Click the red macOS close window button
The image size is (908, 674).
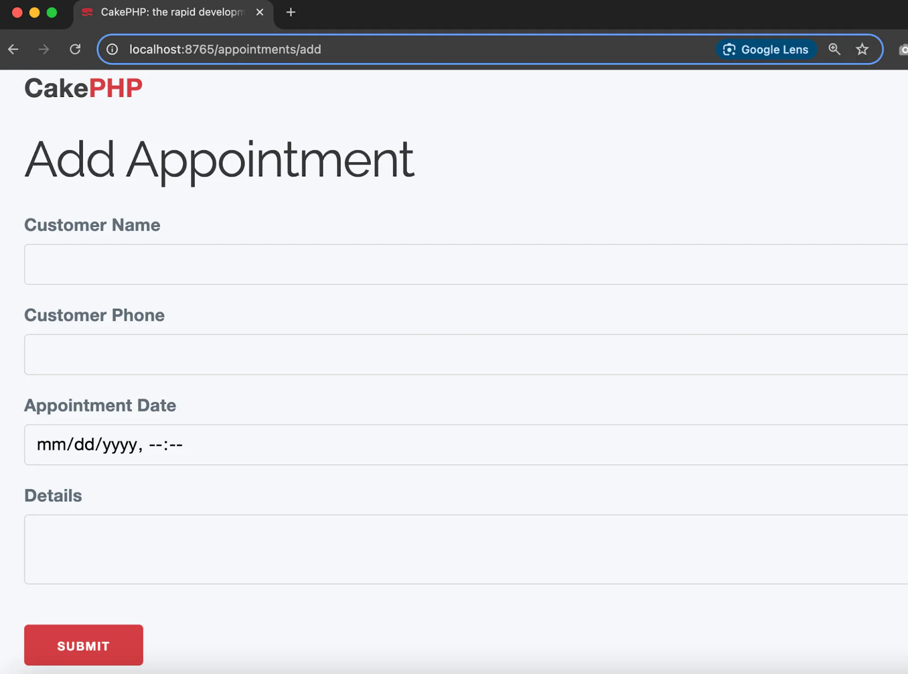[17, 12]
